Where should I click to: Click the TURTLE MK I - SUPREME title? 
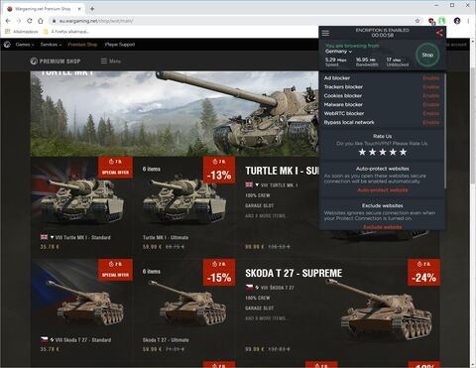(x=282, y=171)
